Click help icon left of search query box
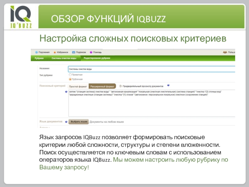 66,92
